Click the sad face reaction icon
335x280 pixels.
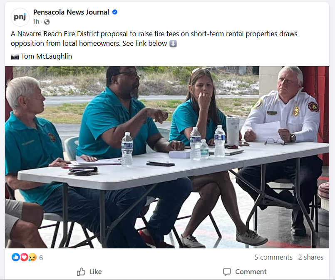tap(32, 257)
